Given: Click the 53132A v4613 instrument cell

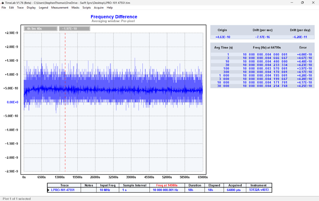Looking at the screenshot, I should tap(259, 190).
